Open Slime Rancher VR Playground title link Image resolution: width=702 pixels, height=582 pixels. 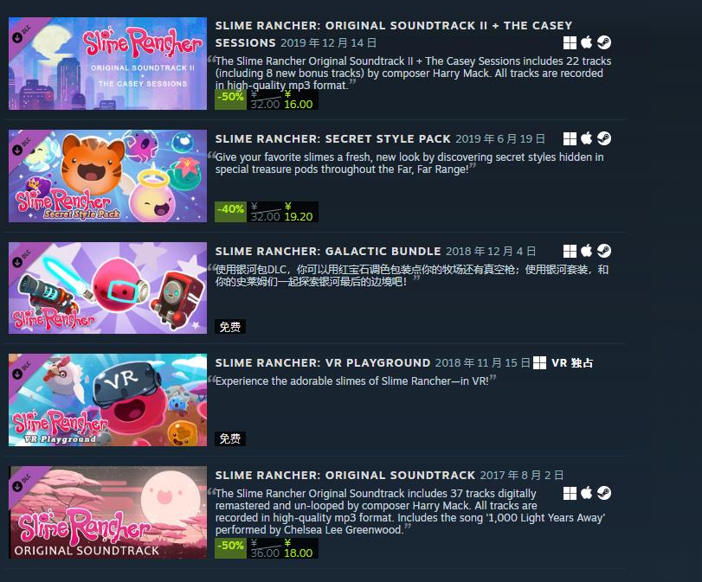click(x=323, y=363)
